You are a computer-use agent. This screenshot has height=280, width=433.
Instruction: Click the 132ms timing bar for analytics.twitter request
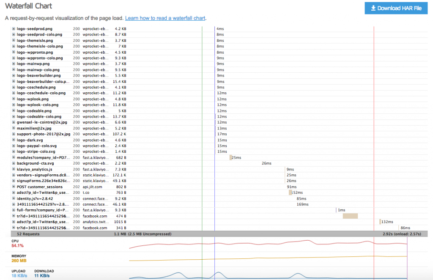point(380,222)
